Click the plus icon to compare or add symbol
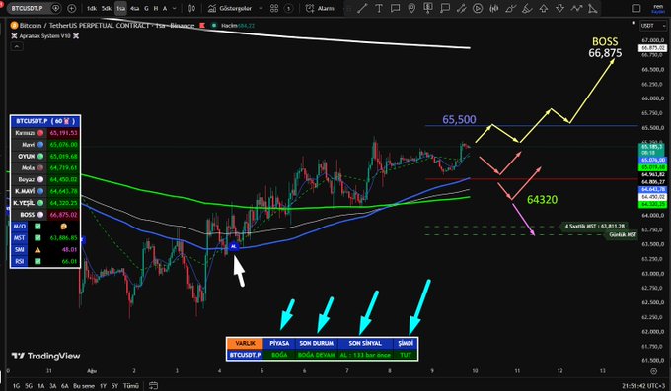 point(71,8)
